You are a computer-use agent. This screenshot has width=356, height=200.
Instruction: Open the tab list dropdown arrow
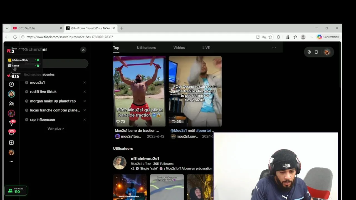coord(7,28)
